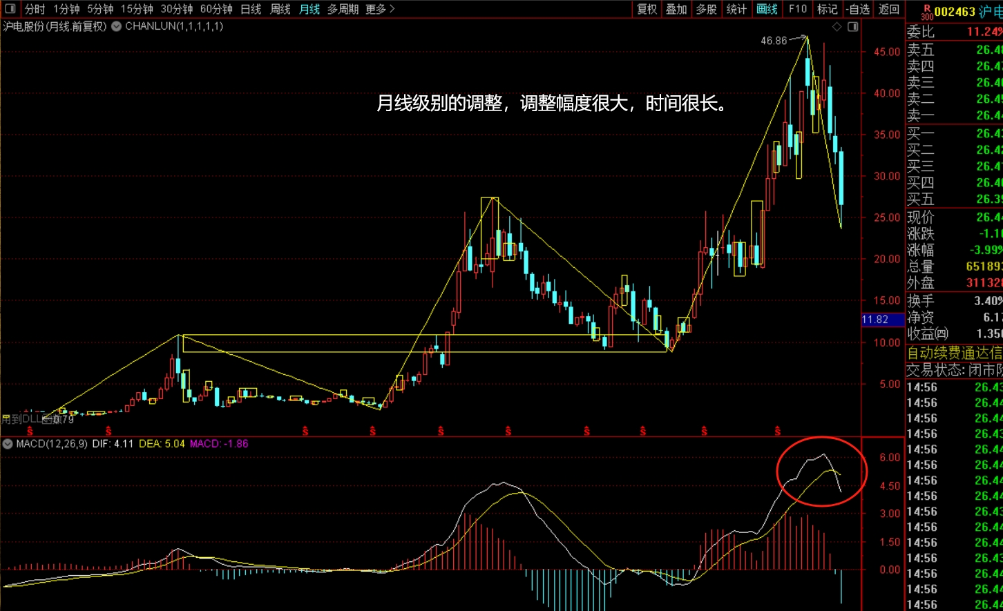Click the DIF: 4.11 value
The image size is (1003, 611).
(x=113, y=444)
